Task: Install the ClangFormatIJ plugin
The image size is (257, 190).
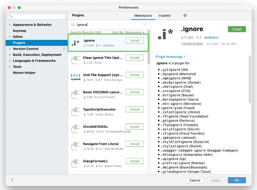Action: coord(135,161)
